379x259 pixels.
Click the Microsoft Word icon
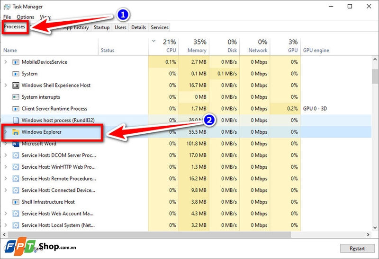[16, 144]
